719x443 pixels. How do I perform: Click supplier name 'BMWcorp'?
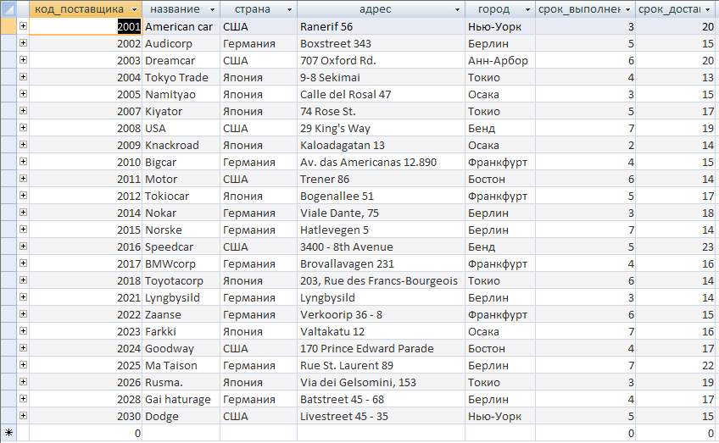coord(170,264)
